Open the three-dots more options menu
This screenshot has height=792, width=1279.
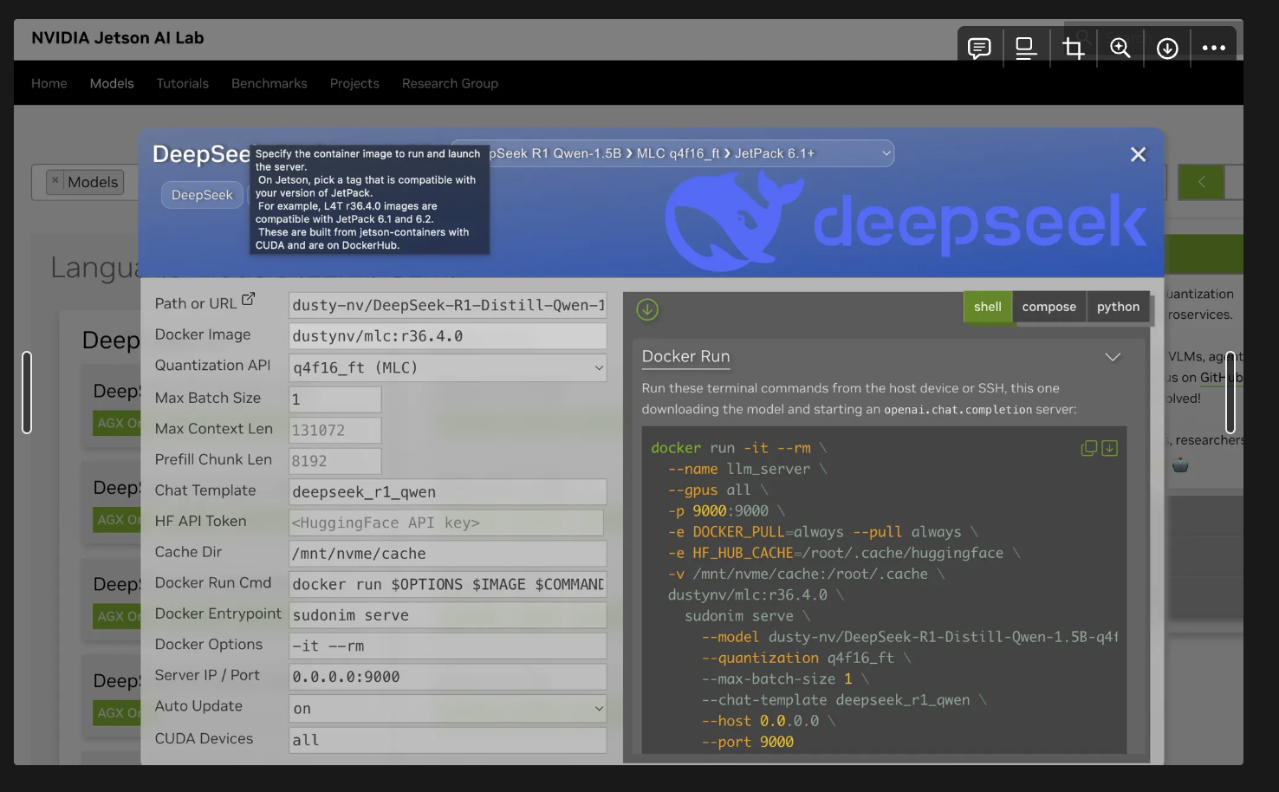(x=1214, y=48)
